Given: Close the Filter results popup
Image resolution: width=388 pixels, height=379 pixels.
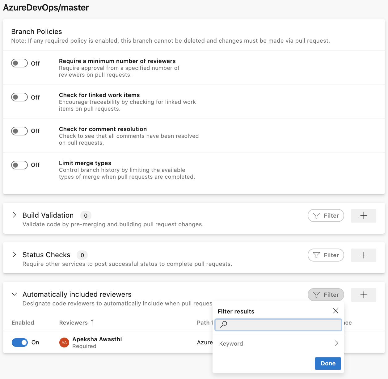Looking at the screenshot, I should point(335,311).
